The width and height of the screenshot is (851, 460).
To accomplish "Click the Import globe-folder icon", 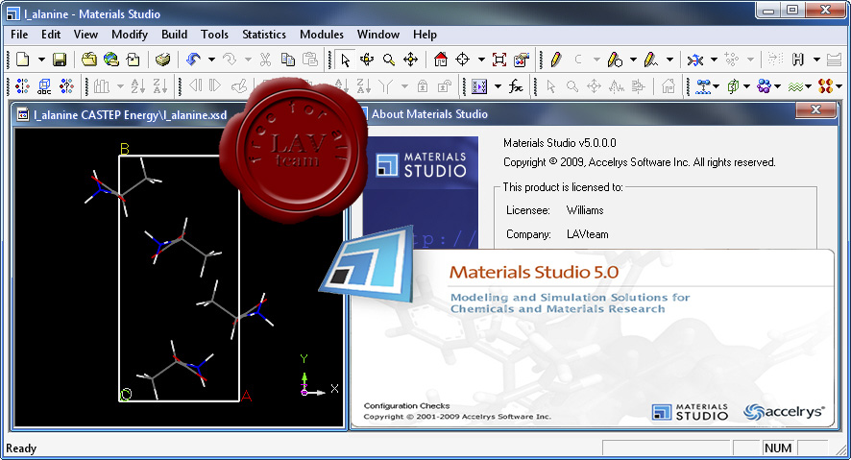I will [x=111, y=60].
